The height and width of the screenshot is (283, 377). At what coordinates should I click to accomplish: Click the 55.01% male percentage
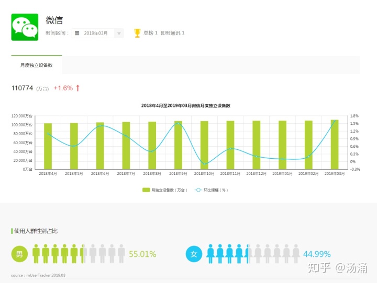coord(142,254)
